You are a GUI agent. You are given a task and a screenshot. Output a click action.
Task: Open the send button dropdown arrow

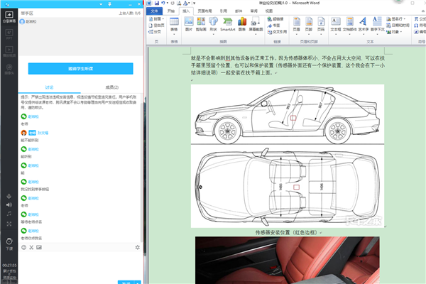pyautogui.click(x=138, y=283)
